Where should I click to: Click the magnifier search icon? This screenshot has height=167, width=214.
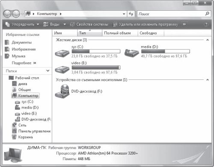coord(207,14)
